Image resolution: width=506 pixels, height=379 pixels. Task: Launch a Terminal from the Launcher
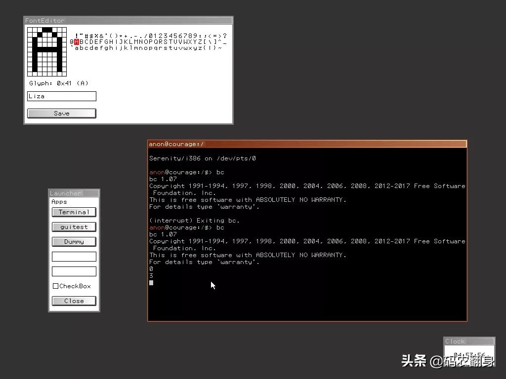point(74,212)
